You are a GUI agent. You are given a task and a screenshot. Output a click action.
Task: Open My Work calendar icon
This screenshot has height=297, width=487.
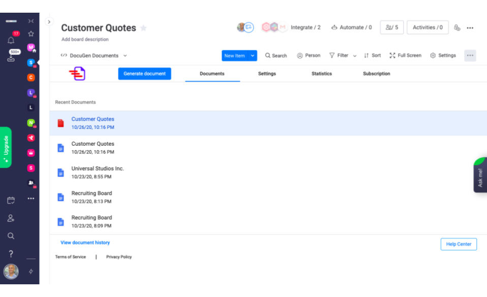point(11,201)
